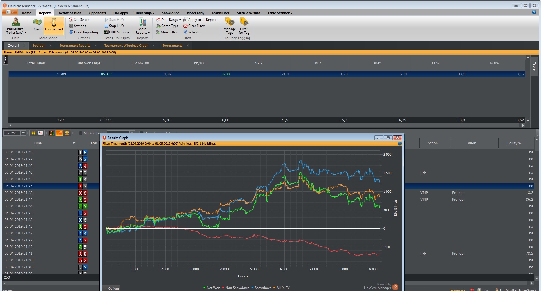Open the Game Type dropdown
The image size is (541, 291).
[168, 26]
